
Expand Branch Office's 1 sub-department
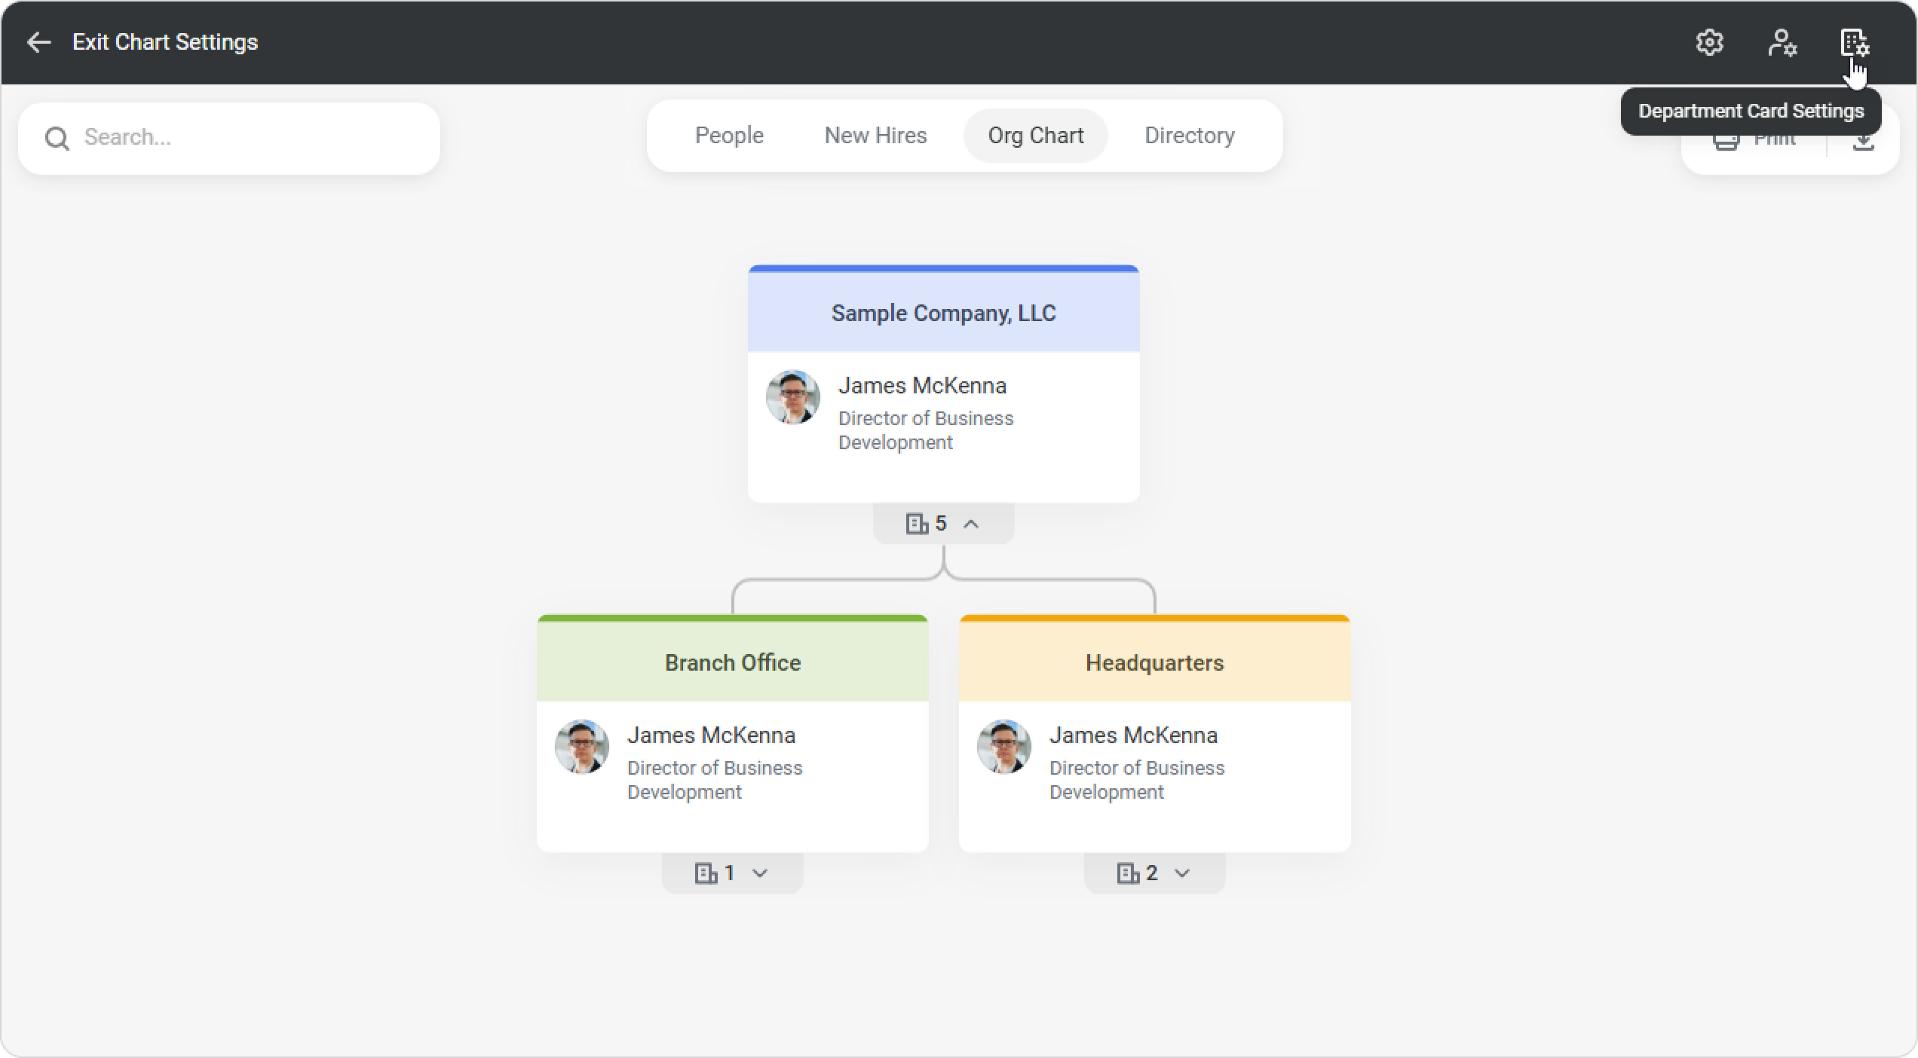click(760, 873)
